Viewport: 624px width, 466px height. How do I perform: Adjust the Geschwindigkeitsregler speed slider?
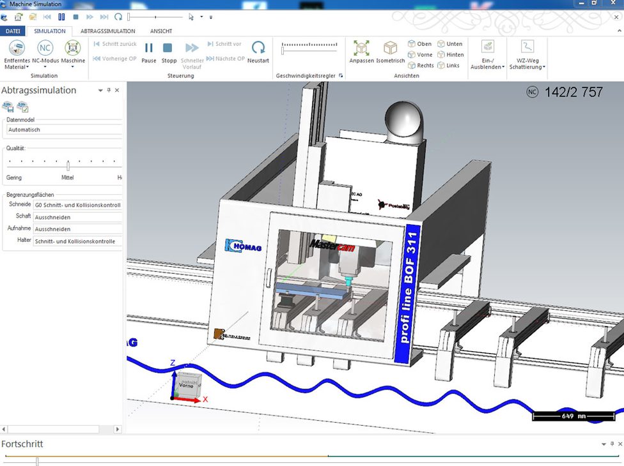pos(283,50)
